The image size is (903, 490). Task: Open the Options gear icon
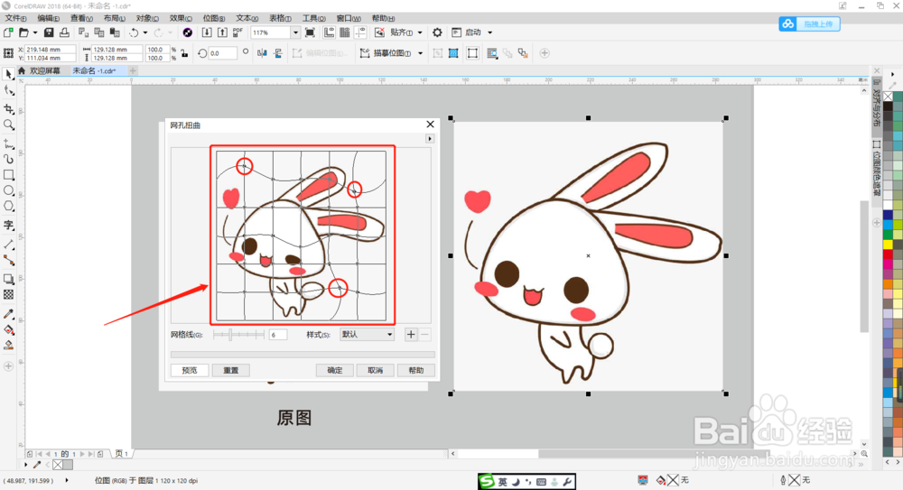pos(438,32)
